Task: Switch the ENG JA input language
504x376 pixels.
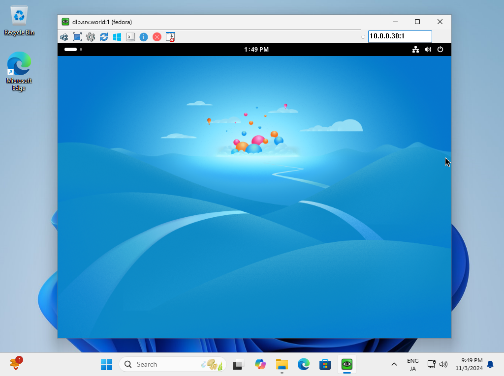Action: [x=413, y=364]
